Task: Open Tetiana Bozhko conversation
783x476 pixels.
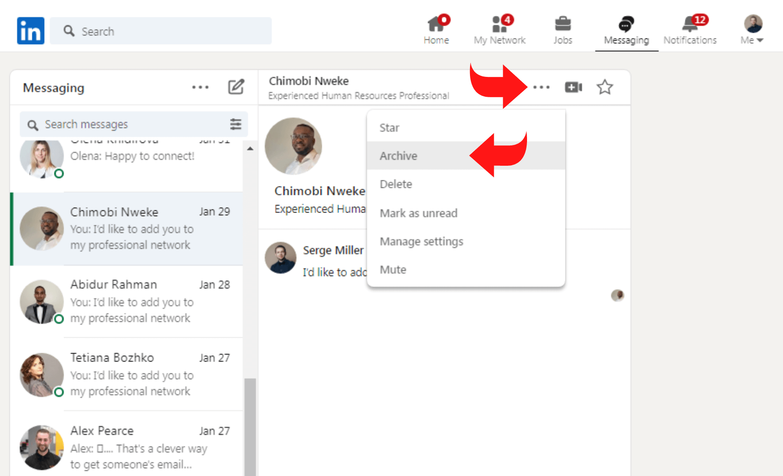Action: [x=126, y=374]
